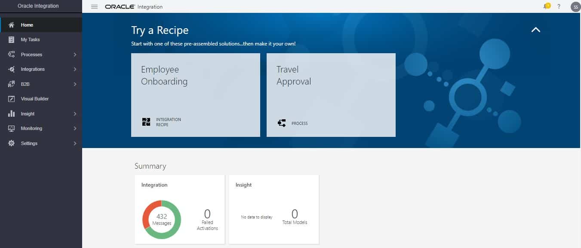Image resolution: width=581 pixels, height=248 pixels.
Task: Click the Visual Builder sidebar icon
Action: 12,99
